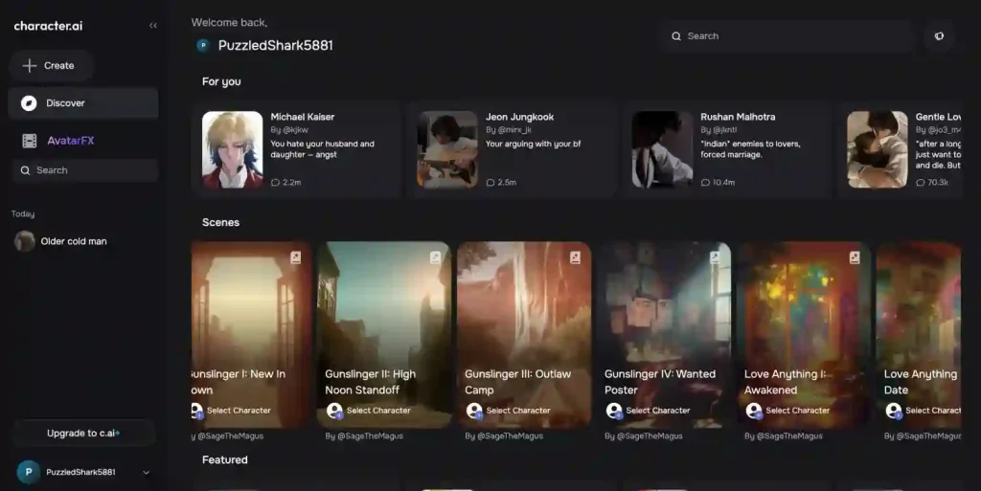The width and height of the screenshot is (981, 491).
Task: Click the scene badge on Gunslinger I card
Action: coord(295,257)
